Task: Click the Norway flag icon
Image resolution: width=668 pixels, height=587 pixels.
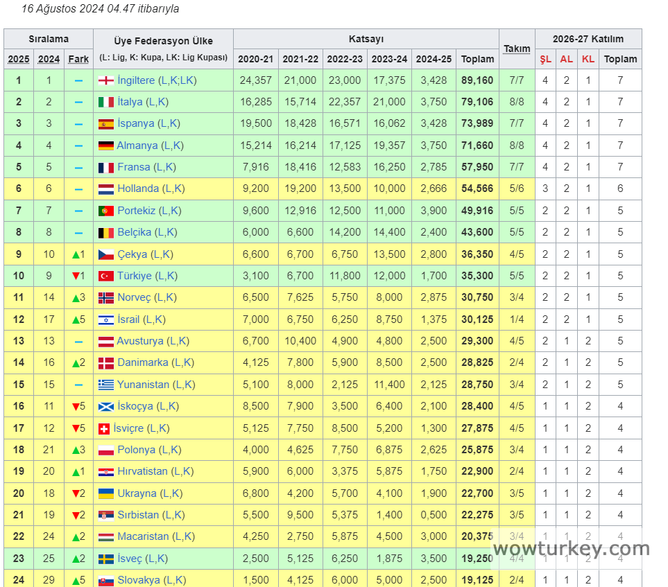Action: [105, 297]
